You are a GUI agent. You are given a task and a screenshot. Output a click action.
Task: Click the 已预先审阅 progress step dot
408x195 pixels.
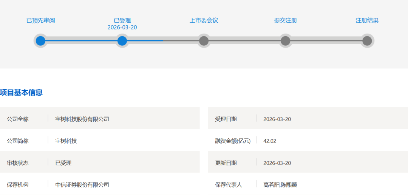(40, 41)
